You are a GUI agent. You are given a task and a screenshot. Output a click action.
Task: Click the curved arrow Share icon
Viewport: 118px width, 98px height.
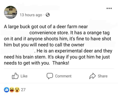point(92,76)
